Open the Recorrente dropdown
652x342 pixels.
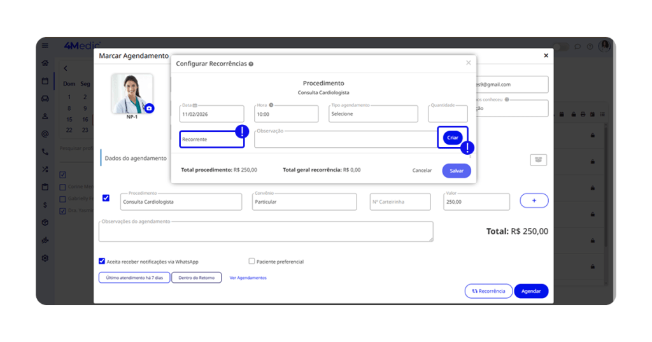coord(211,139)
